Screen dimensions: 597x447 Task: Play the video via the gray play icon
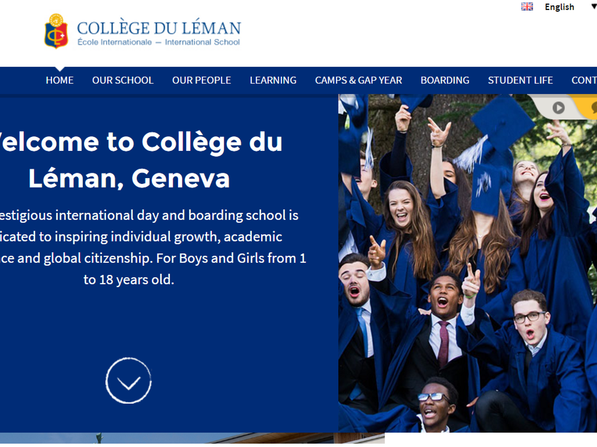pyautogui.click(x=558, y=108)
